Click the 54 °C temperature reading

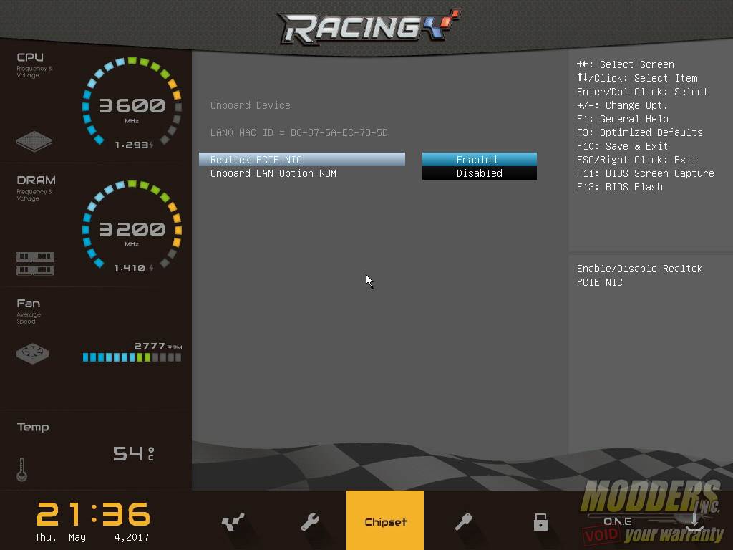tap(133, 453)
